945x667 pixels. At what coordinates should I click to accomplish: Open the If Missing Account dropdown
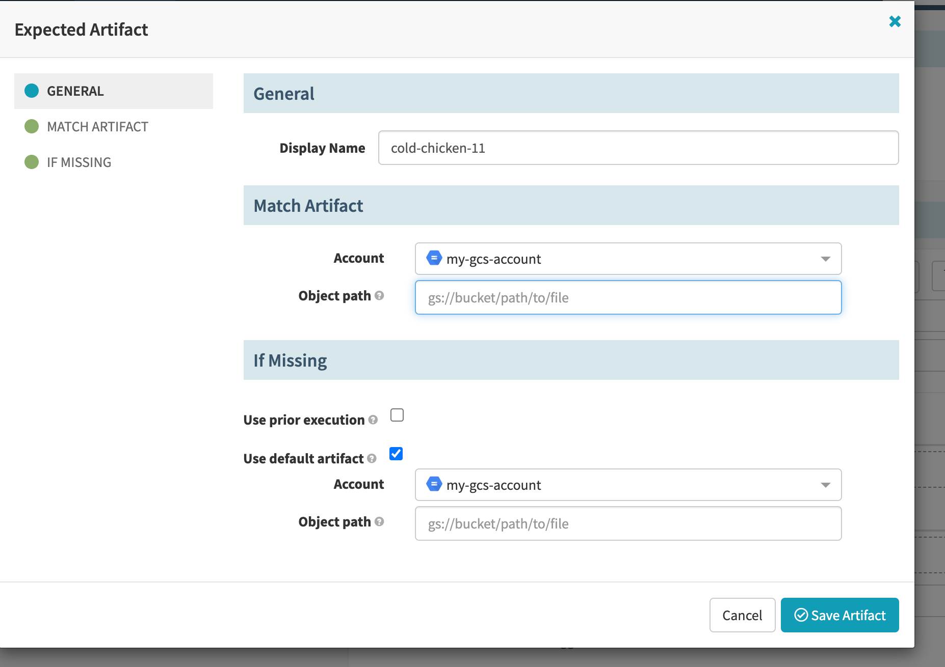point(826,485)
